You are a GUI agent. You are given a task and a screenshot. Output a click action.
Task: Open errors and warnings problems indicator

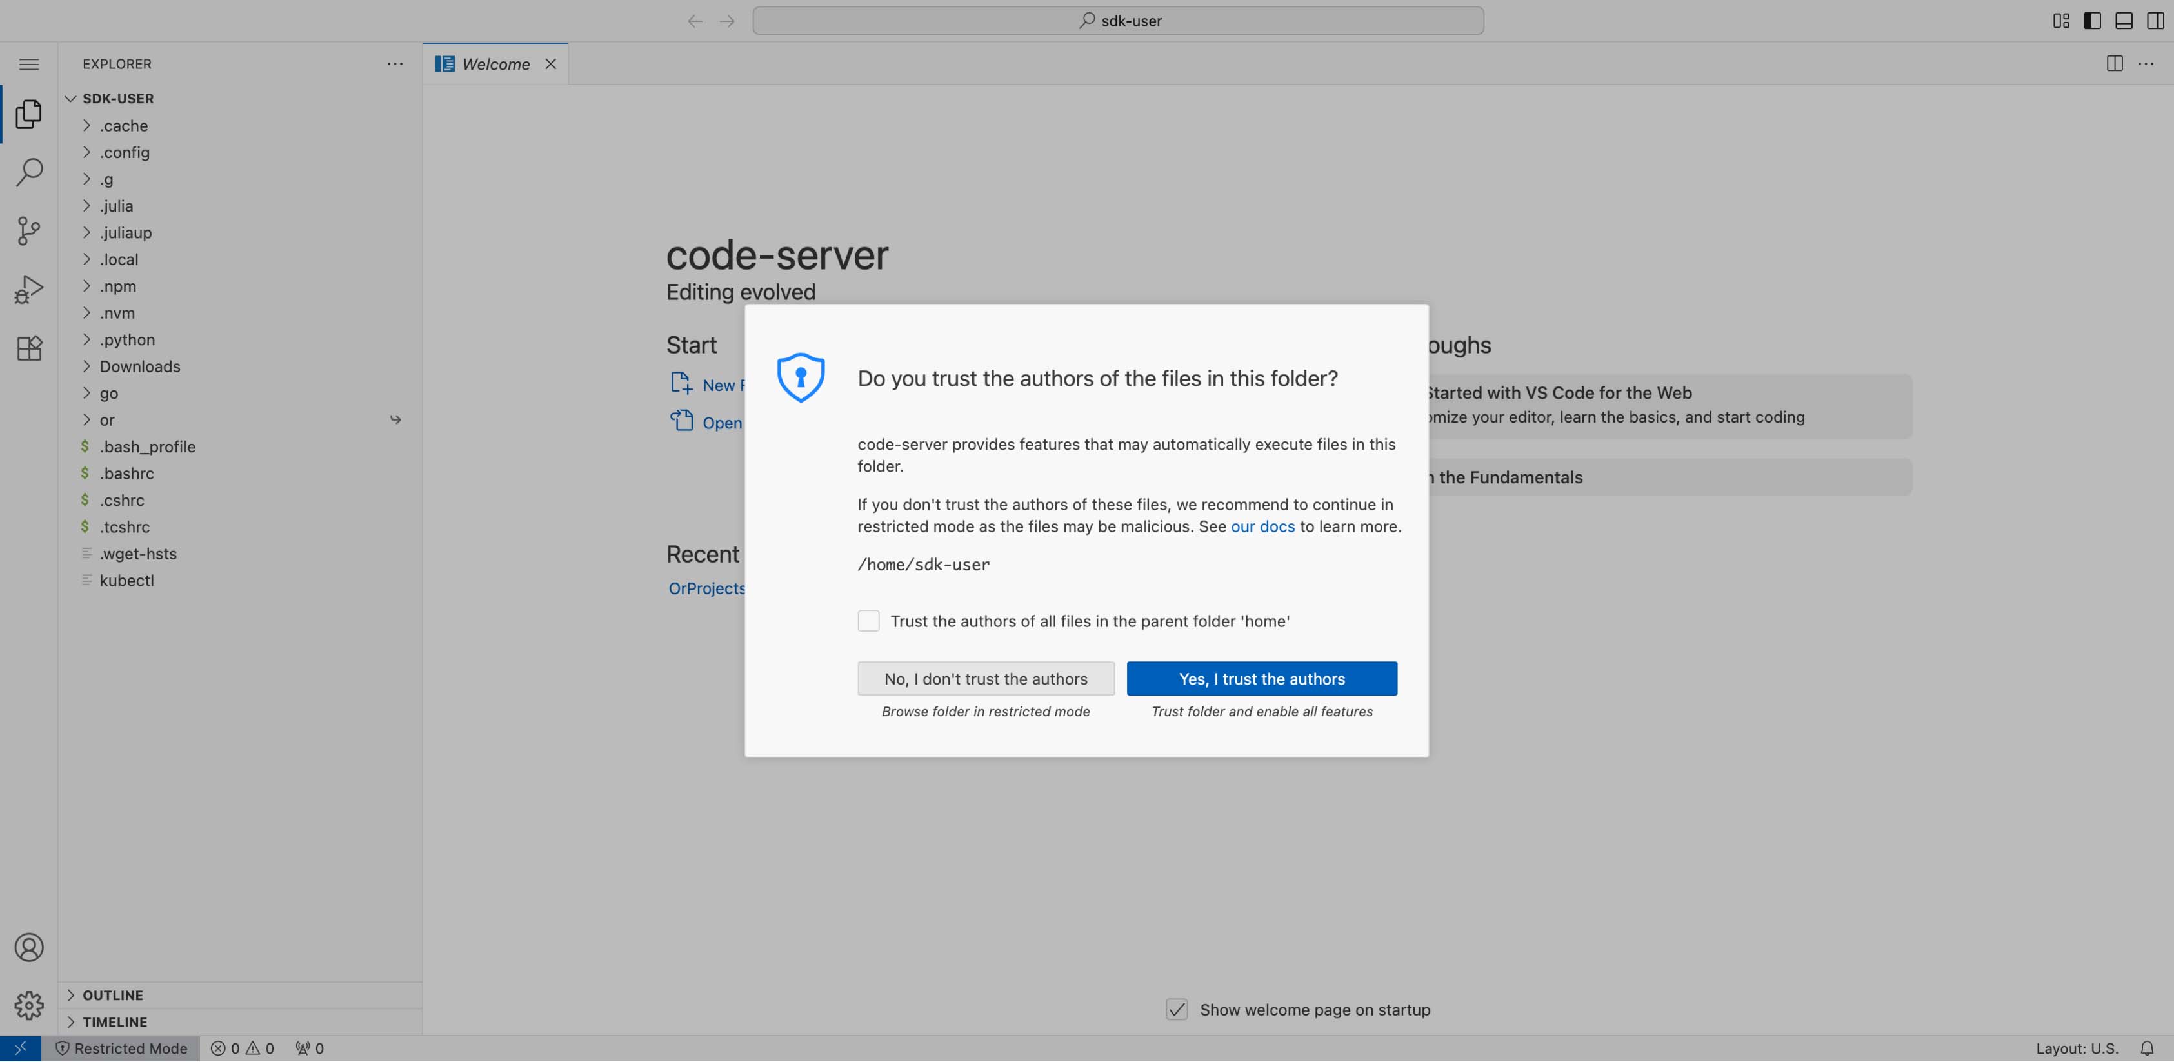pos(242,1048)
